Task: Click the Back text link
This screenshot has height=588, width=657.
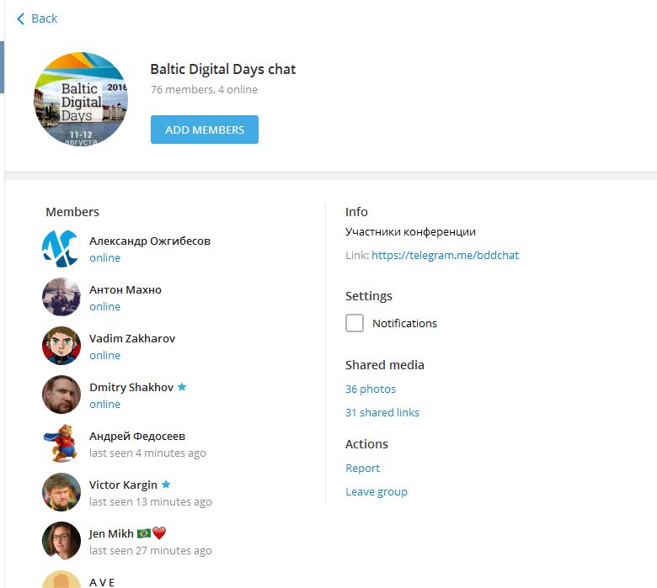Action: 44,19
